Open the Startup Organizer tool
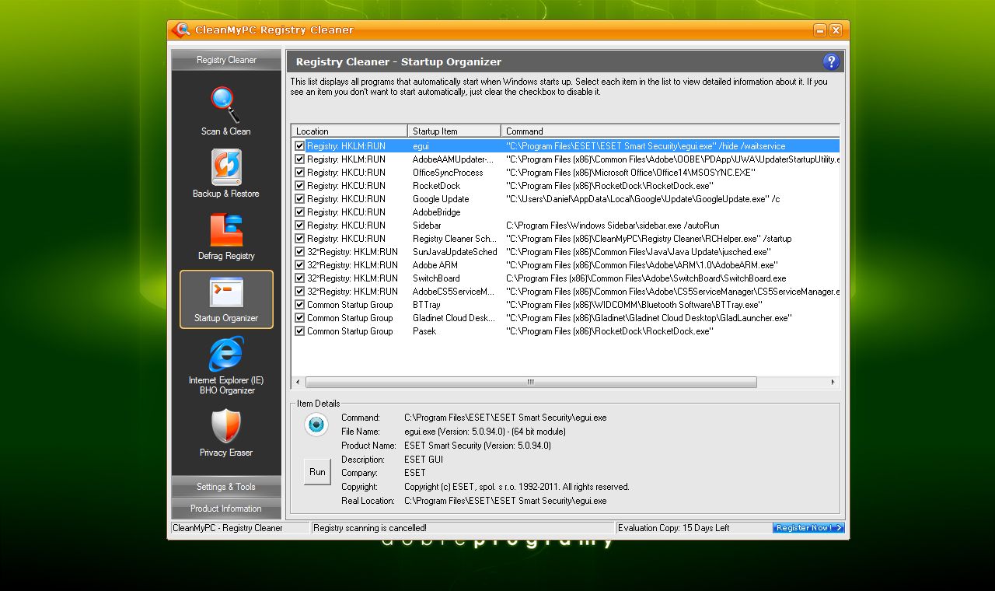 (226, 299)
